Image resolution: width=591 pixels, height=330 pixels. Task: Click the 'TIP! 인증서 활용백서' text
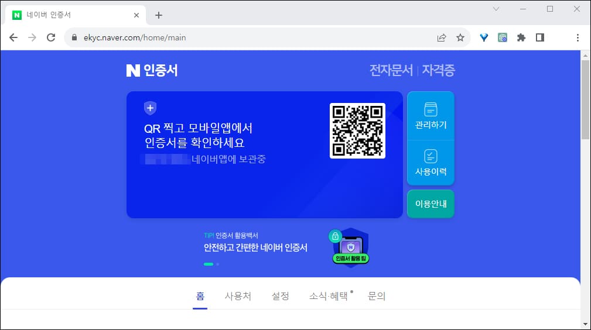(x=231, y=235)
